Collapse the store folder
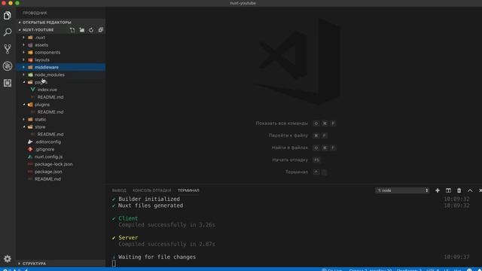 pos(61,126)
